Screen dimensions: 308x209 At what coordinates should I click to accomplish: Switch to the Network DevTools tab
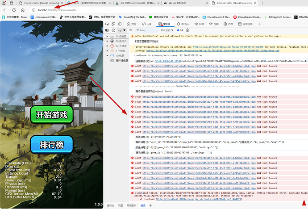click(199, 24)
